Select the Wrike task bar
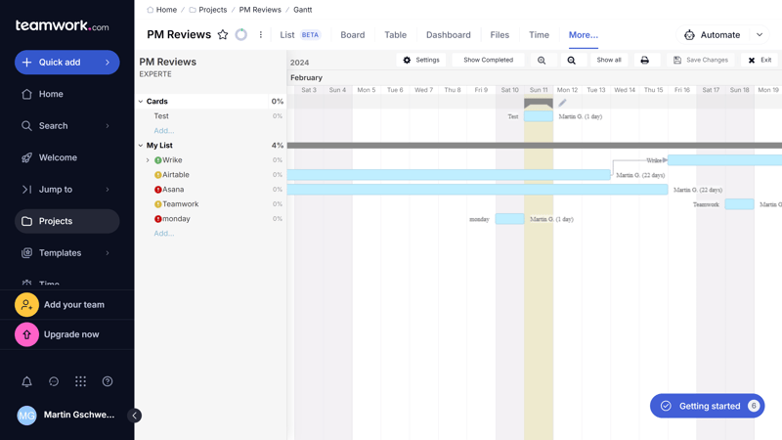 (x=724, y=160)
